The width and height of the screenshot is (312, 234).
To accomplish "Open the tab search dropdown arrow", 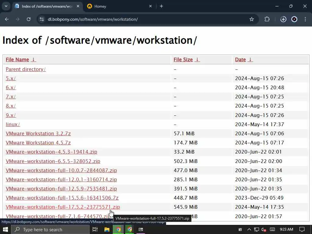I will click(6, 6).
